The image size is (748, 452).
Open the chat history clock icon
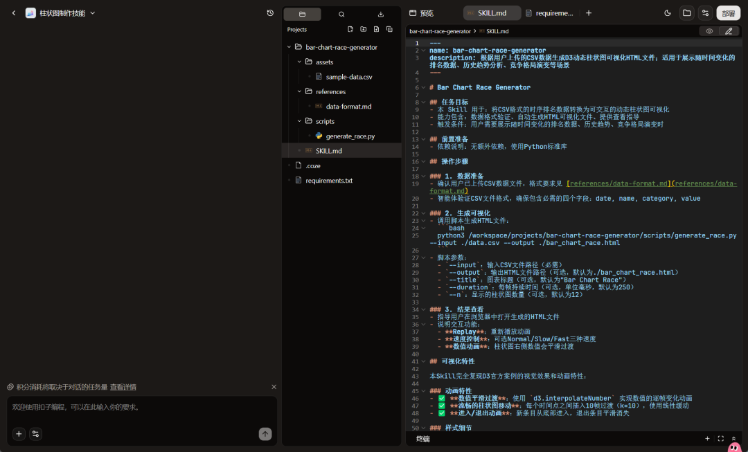pos(270,13)
